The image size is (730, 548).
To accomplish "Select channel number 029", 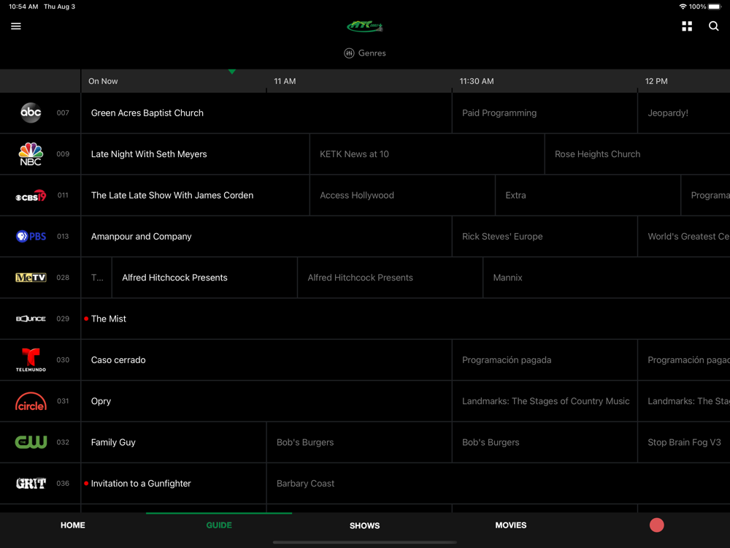I will click(x=63, y=319).
